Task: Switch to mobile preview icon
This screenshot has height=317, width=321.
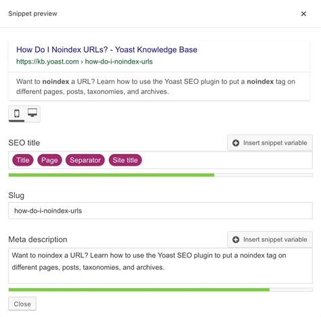Action: [17, 114]
